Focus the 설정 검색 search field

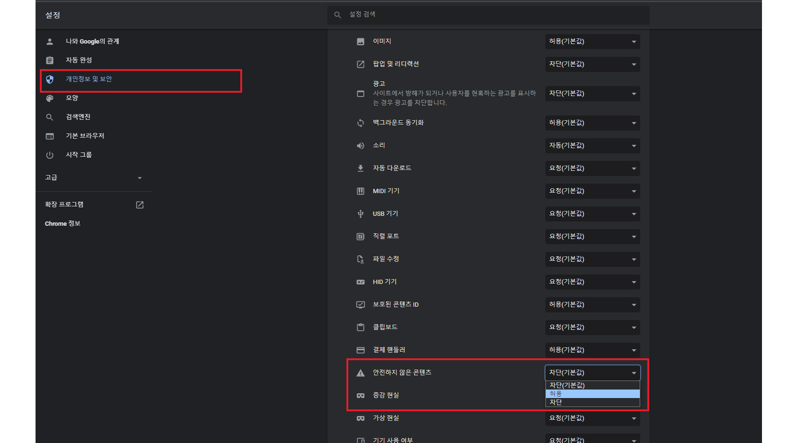point(488,15)
